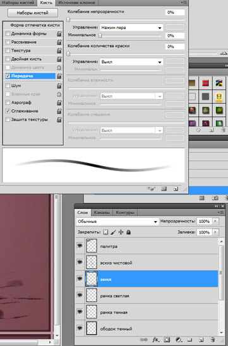The width and height of the screenshot is (228, 346).
Task: Click the Колебание непрозрачности value field
Action: [x=174, y=13]
